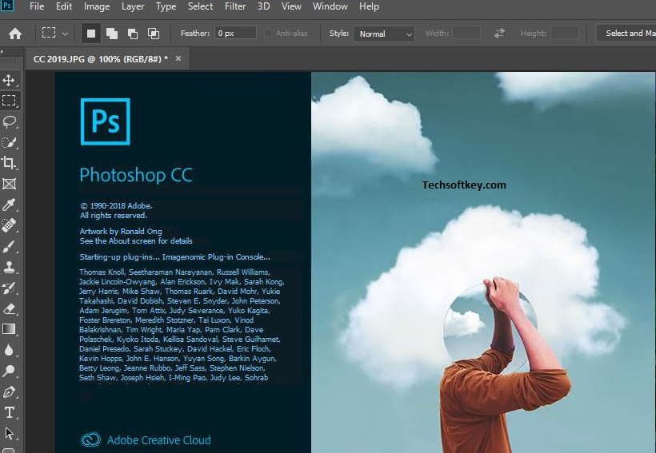Select the Rectangular Marquee tool in toolbox

coord(9,101)
